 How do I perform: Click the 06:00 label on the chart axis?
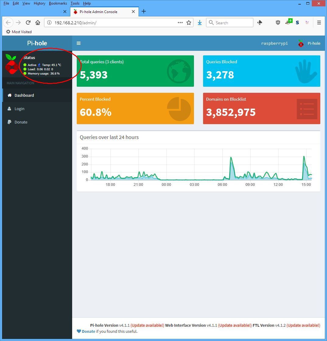pyautogui.click(x=222, y=184)
